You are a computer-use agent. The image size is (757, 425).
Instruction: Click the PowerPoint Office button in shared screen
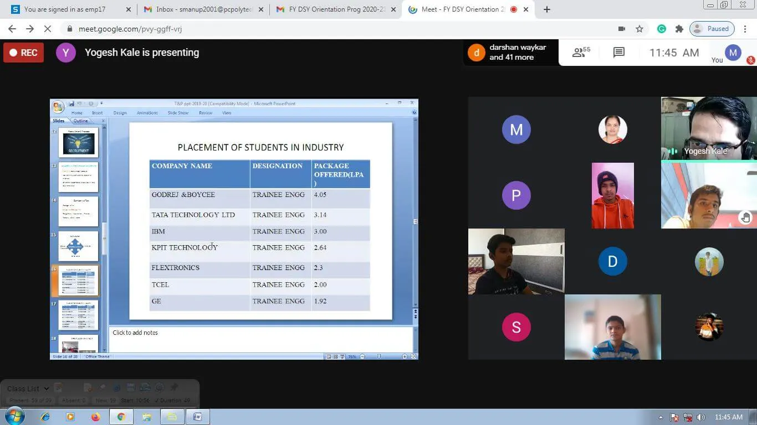(x=58, y=107)
